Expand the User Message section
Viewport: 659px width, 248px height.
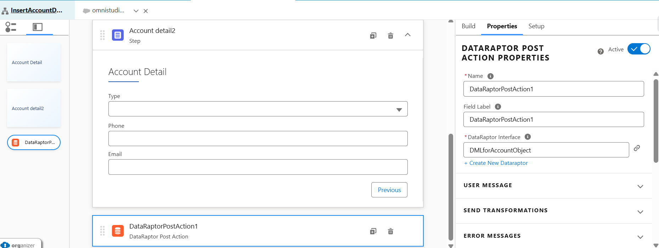click(640, 186)
